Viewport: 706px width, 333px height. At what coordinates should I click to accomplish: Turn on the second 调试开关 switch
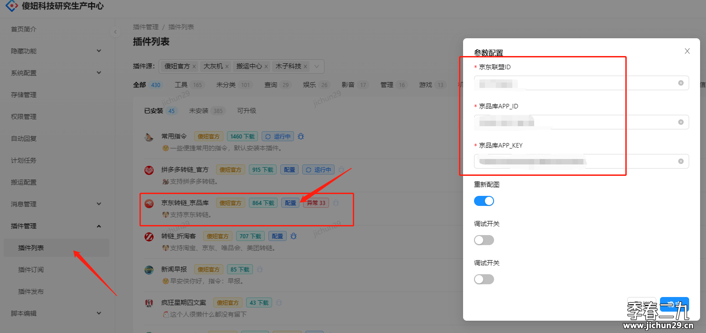(484, 279)
